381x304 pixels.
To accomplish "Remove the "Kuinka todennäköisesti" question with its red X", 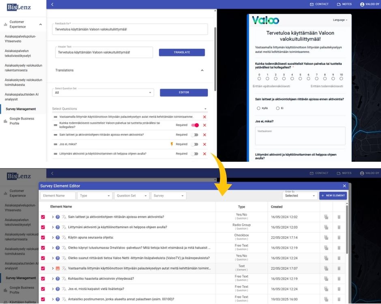I will click(204, 125).
